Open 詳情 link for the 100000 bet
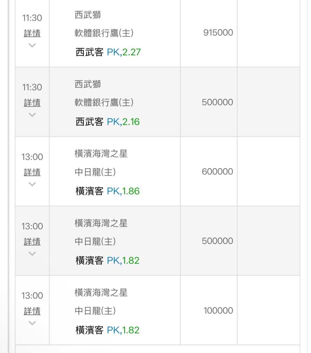Image resolution: width=311 pixels, height=353 pixels. click(32, 311)
